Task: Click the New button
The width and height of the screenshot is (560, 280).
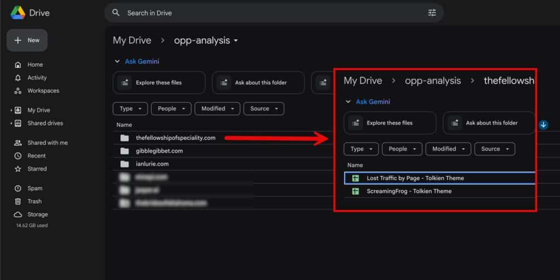Action: (x=27, y=40)
